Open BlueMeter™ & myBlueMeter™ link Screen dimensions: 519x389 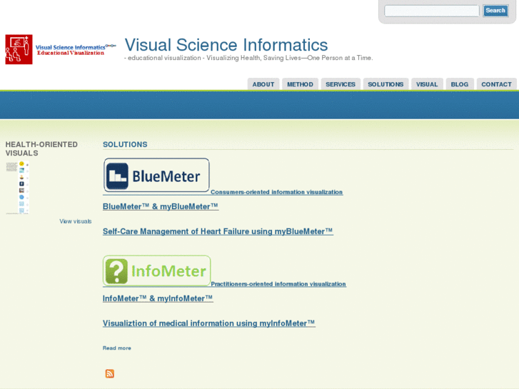[x=161, y=206]
